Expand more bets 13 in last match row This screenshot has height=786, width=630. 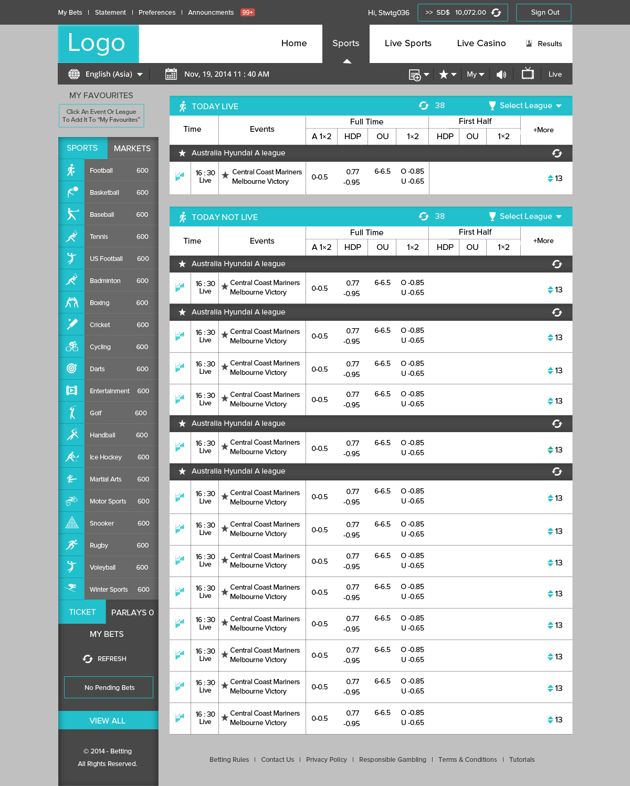coord(555,720)
